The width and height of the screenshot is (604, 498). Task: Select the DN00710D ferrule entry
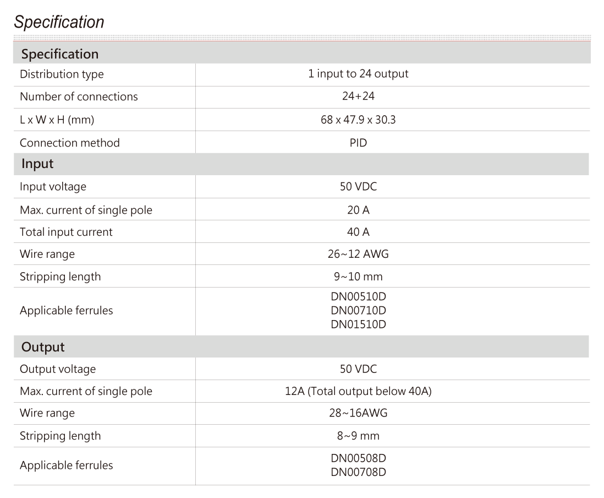[358, 310]
